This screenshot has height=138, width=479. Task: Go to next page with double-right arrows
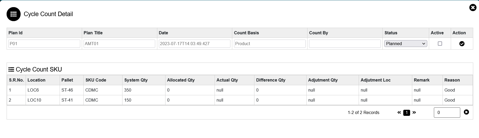point(414,113)
